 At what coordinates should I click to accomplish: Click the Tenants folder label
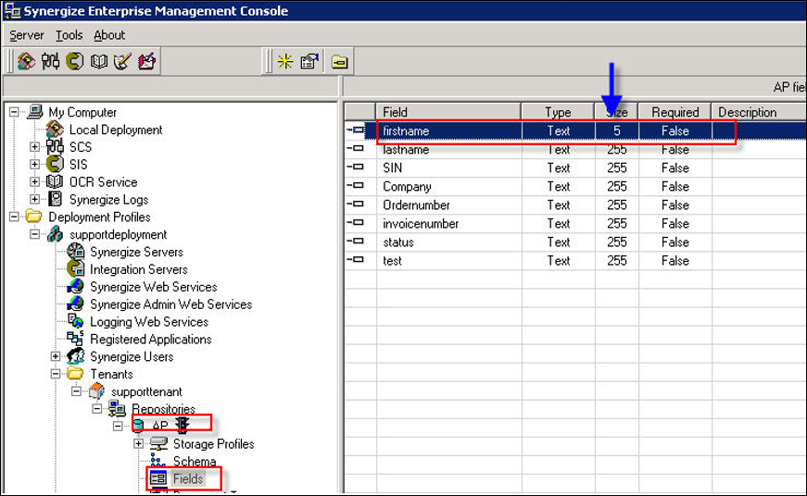point(111,374)
